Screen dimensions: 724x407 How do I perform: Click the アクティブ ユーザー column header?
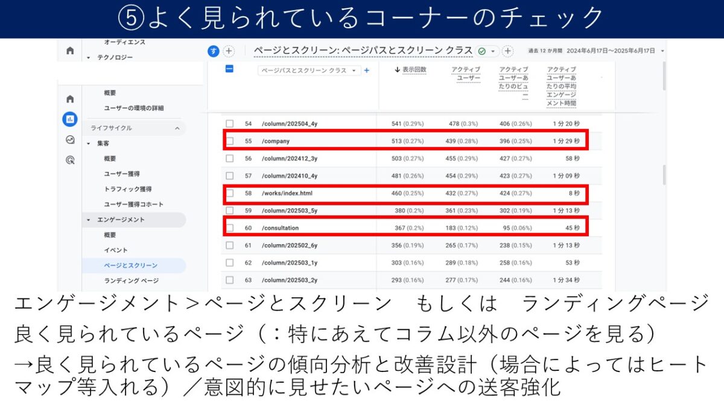(x=466, y=74)
